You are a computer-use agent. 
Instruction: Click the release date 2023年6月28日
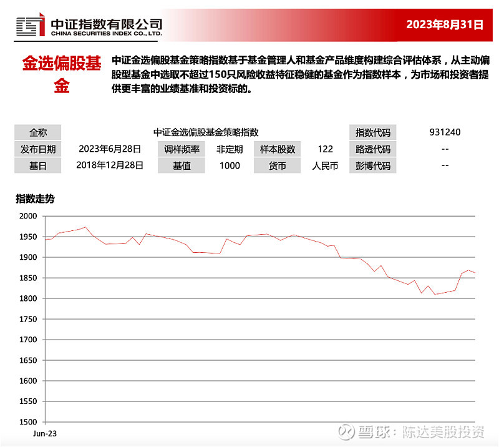click(110, 149)
